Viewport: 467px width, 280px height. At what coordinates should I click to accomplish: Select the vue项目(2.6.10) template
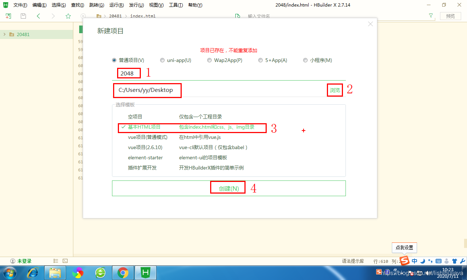[229, 147]
